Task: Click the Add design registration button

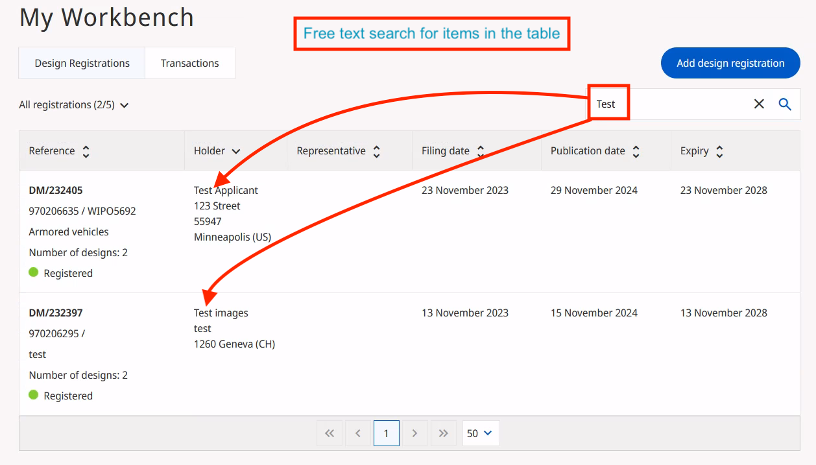Action: [730, 64]
